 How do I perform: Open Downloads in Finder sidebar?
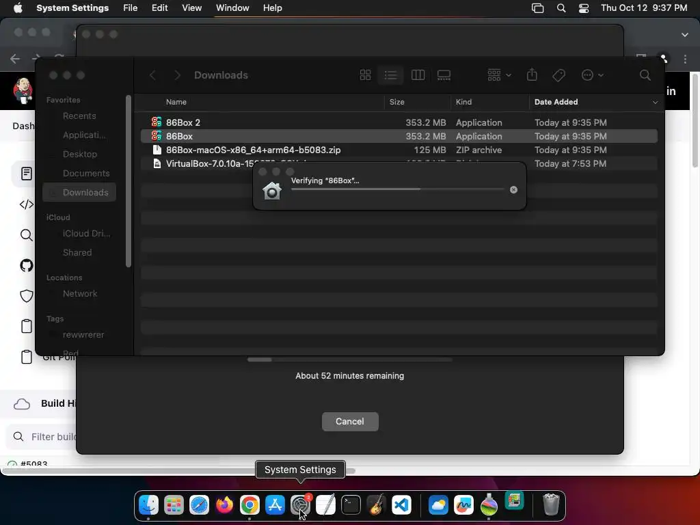[x=79, y=192]
